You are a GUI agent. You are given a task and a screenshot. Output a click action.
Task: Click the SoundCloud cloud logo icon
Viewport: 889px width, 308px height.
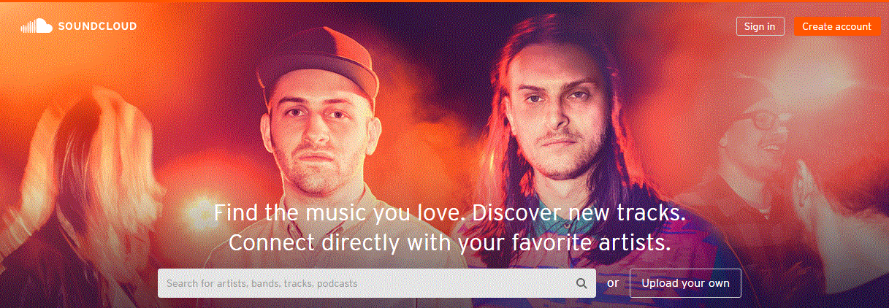36,27
